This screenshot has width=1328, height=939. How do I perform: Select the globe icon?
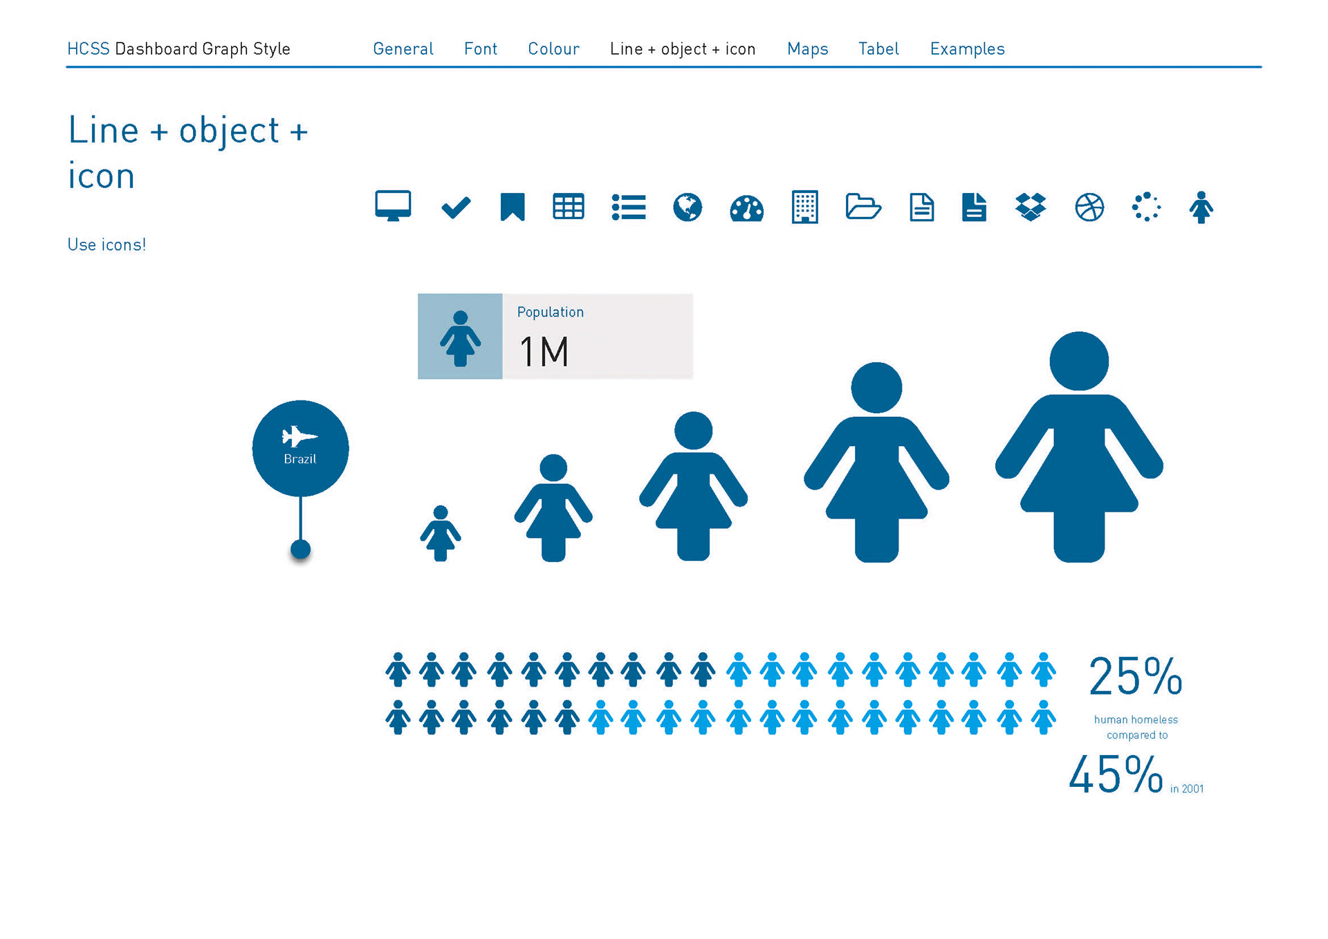tap(688, 207)
